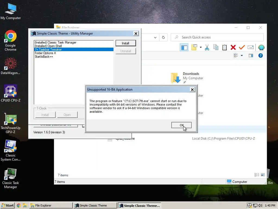Open the Google Chrome desktop shortcut
The width and height of the screenshot is (278, 209).
11,41
